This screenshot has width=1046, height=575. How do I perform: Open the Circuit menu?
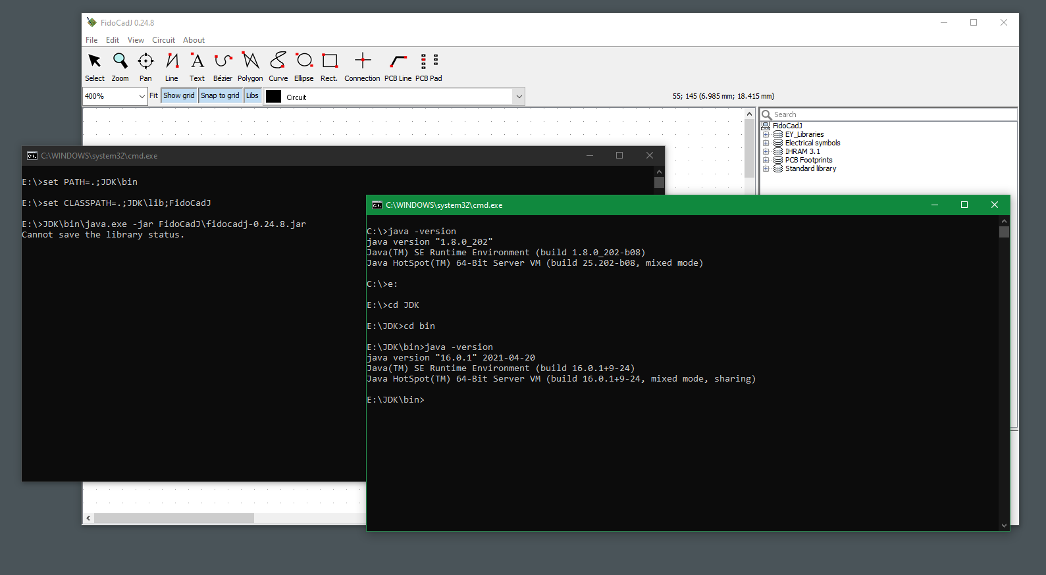[x=163, y=40]
